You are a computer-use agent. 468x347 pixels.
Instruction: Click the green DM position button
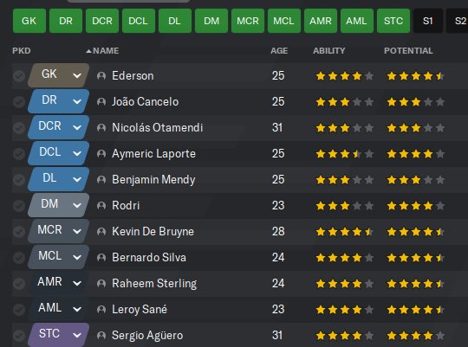pyautogui.click(x=211, y=21)
